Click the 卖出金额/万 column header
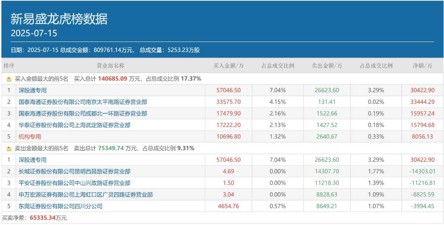The image size is (444, 225). [327, 66]
